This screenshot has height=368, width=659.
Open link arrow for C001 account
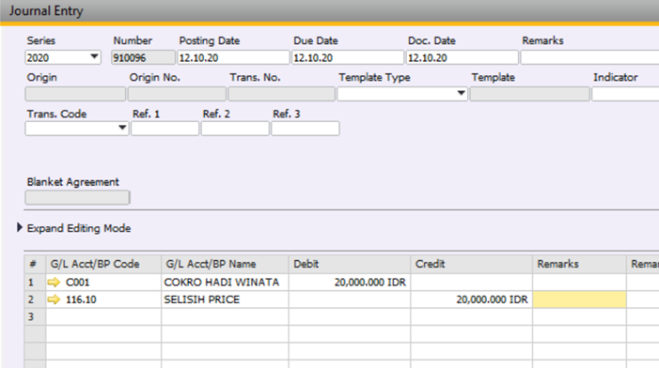(54, 283)
